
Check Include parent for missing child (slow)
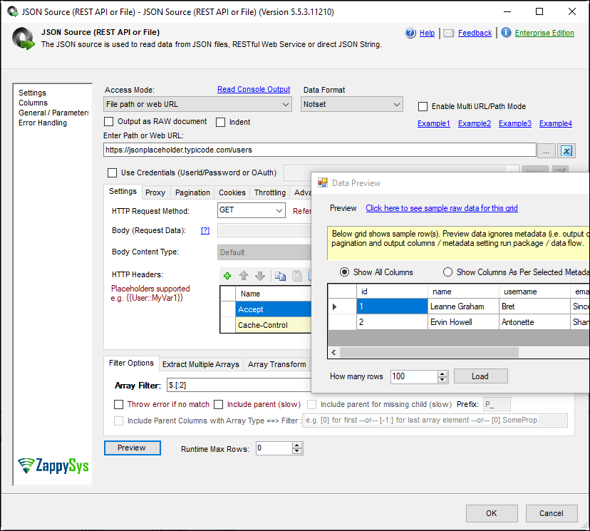point(311,405)
